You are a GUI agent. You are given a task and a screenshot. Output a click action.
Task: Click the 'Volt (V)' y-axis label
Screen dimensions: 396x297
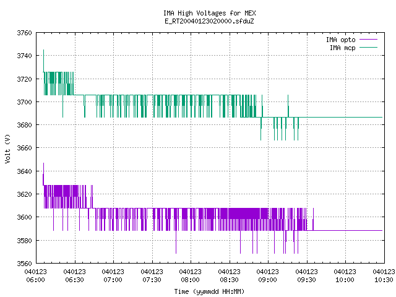tap(7, 149)
